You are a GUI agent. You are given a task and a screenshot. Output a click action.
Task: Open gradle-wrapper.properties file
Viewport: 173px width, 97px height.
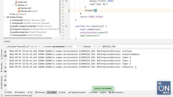pyautogui.click(x=31, y=26)
